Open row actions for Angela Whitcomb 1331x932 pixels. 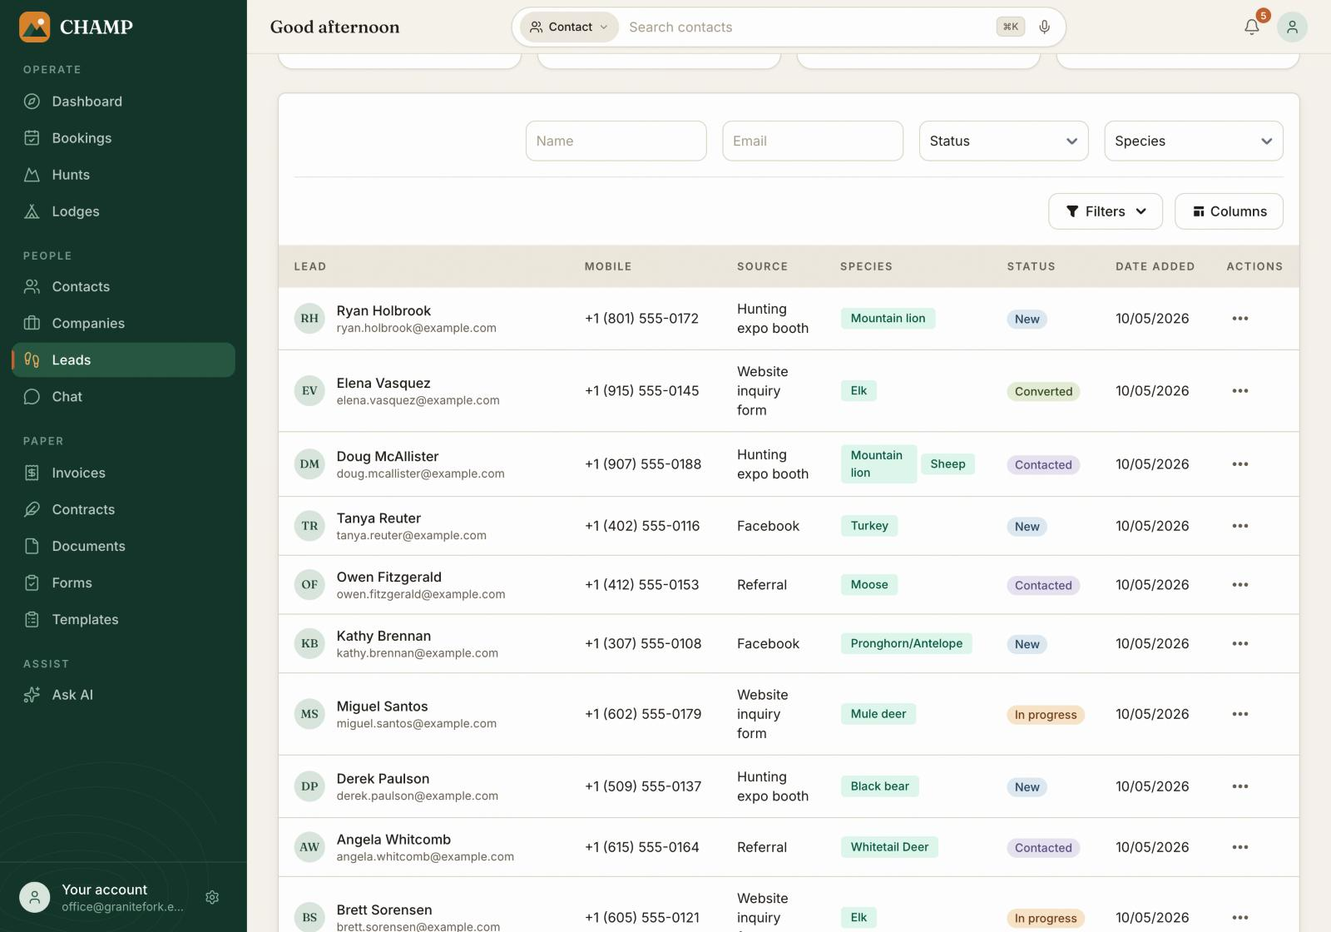(1239, 846)
